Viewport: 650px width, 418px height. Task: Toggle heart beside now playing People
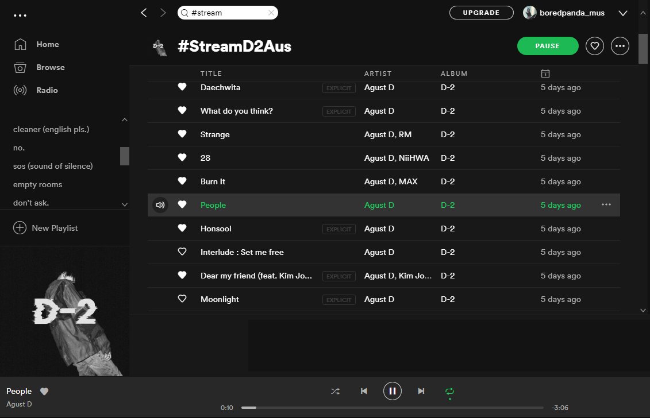click(44, 392)
